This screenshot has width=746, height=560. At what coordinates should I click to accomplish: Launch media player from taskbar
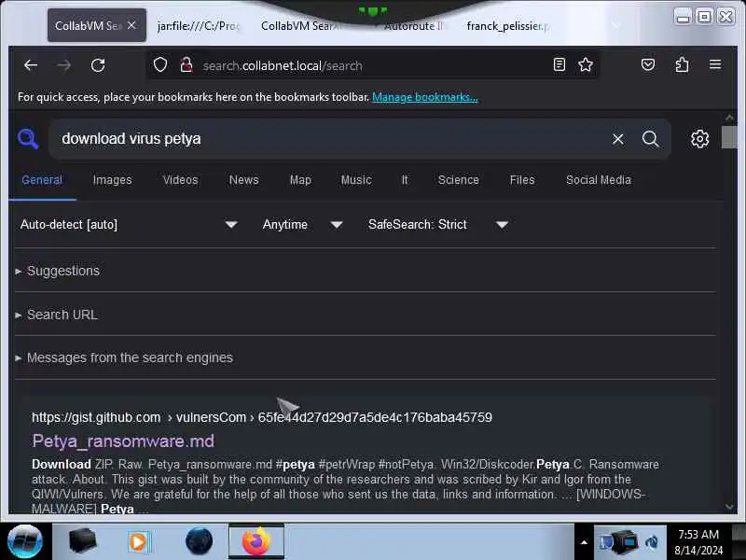point(138,541)
